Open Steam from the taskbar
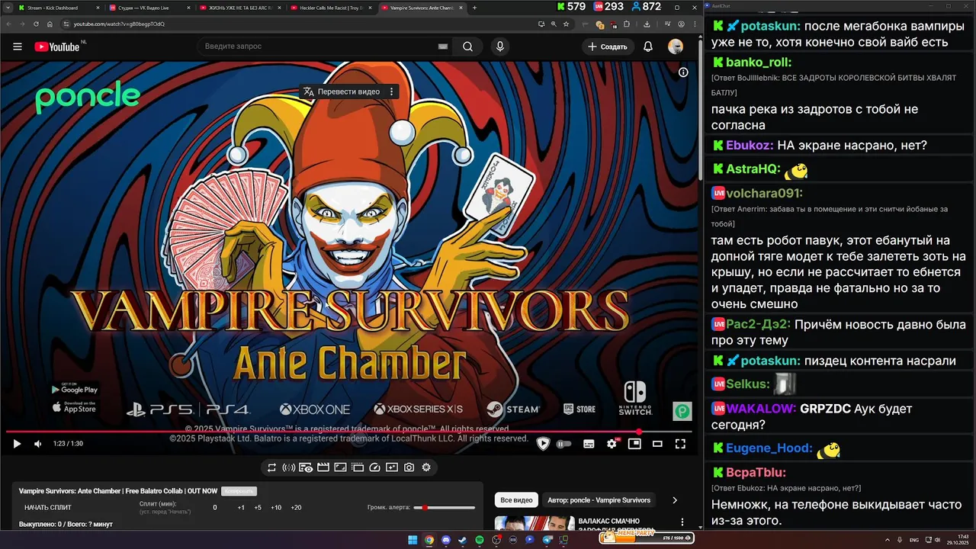Screen dimensions: 976x549 click(463, 540)
